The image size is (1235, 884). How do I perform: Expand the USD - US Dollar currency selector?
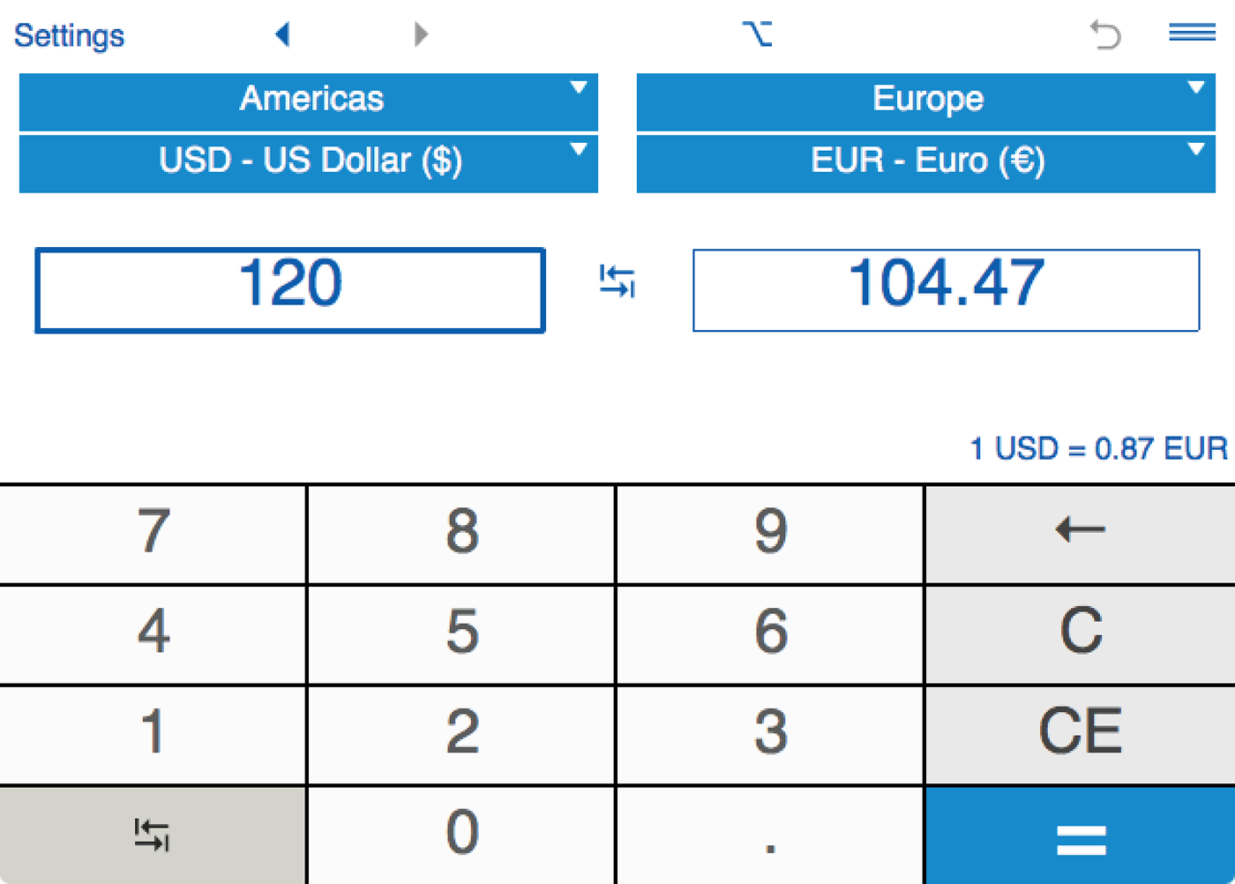point(309,162)
